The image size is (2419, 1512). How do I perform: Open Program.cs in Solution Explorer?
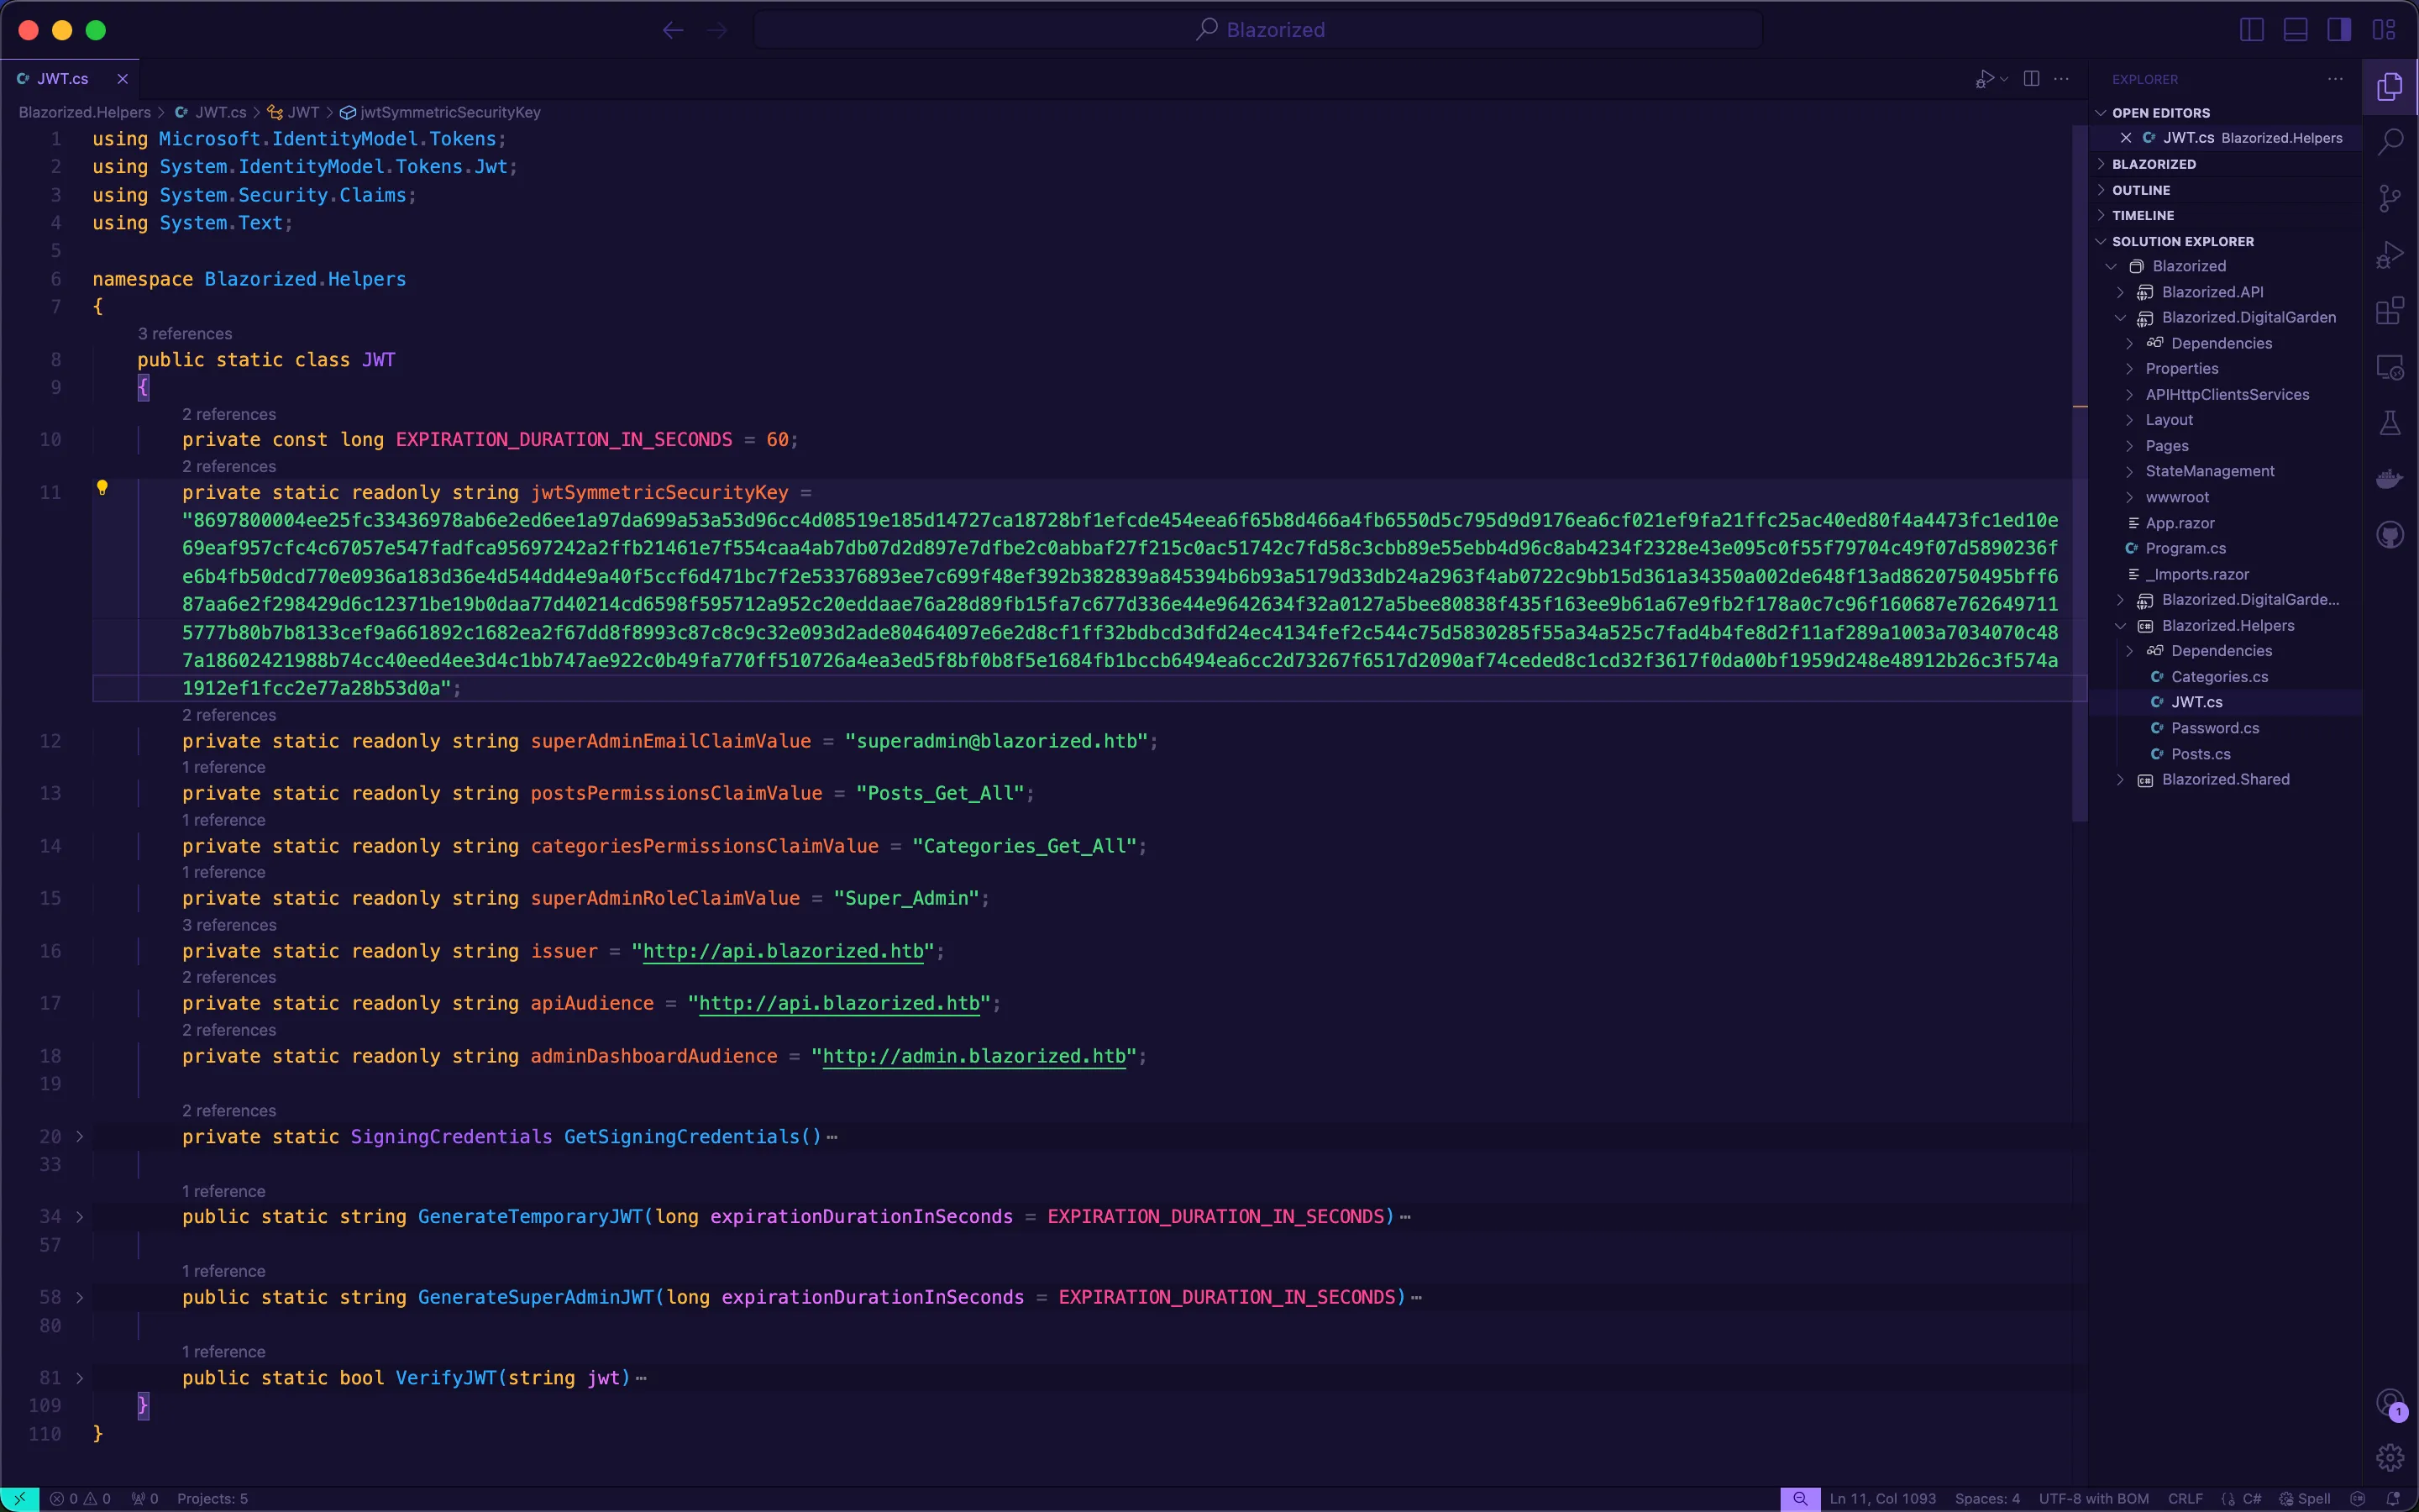[x=2185, y=548]
